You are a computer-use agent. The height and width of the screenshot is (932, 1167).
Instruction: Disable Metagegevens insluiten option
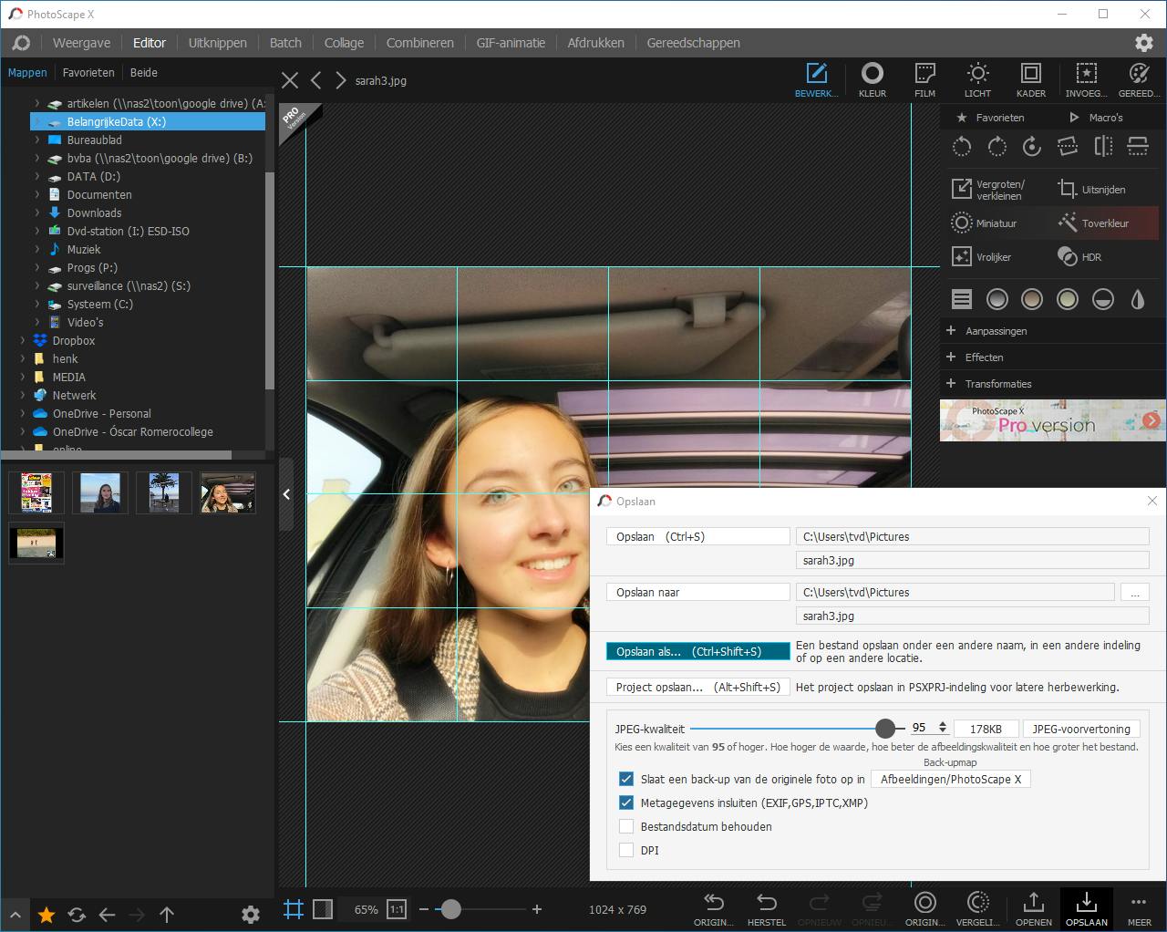click(626, 803)
